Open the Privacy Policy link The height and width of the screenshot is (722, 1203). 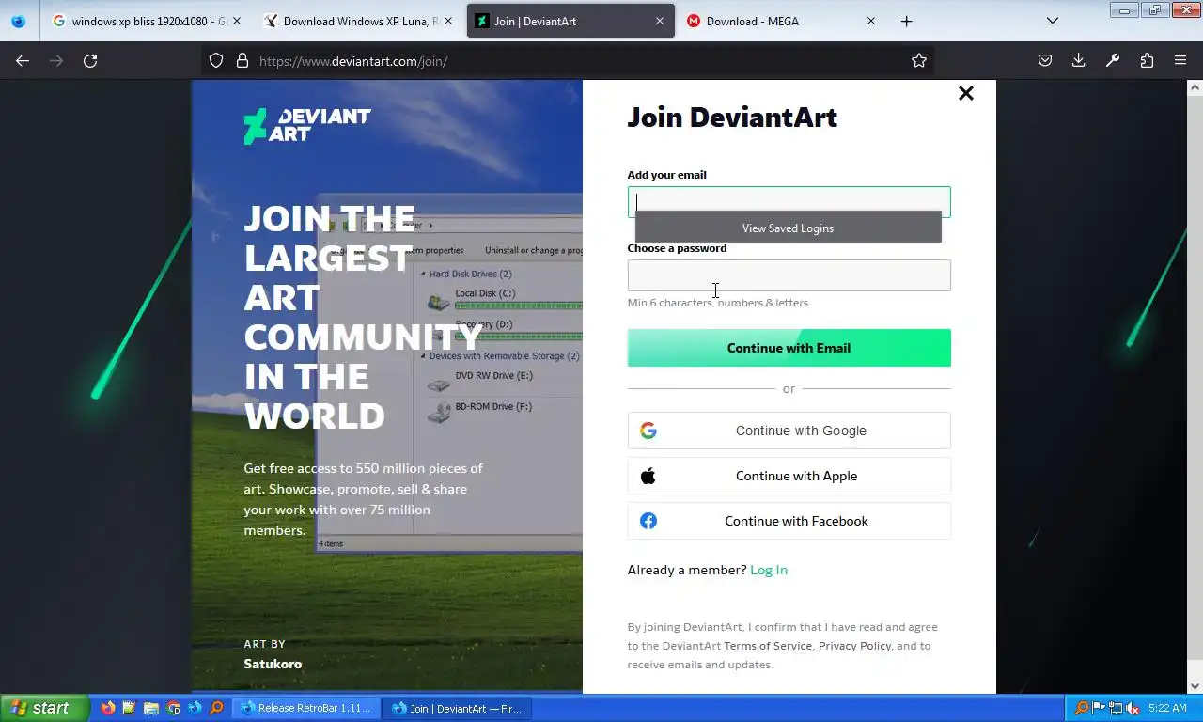tap(854, 646)
